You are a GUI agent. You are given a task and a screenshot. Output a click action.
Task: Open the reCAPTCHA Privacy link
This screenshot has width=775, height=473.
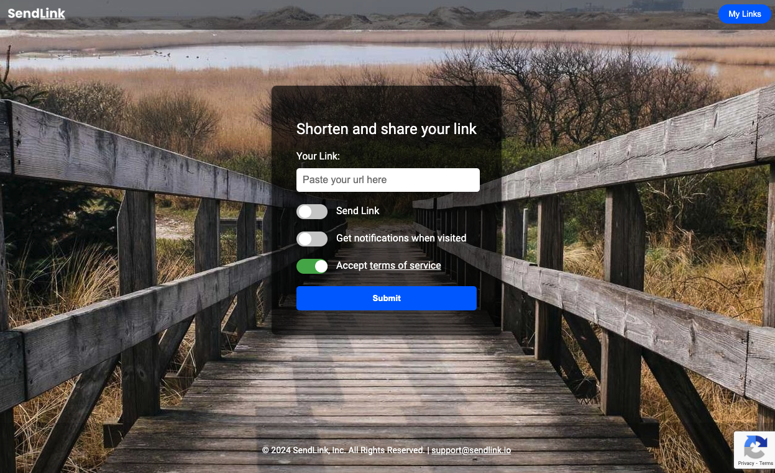(x=746, y=463)
